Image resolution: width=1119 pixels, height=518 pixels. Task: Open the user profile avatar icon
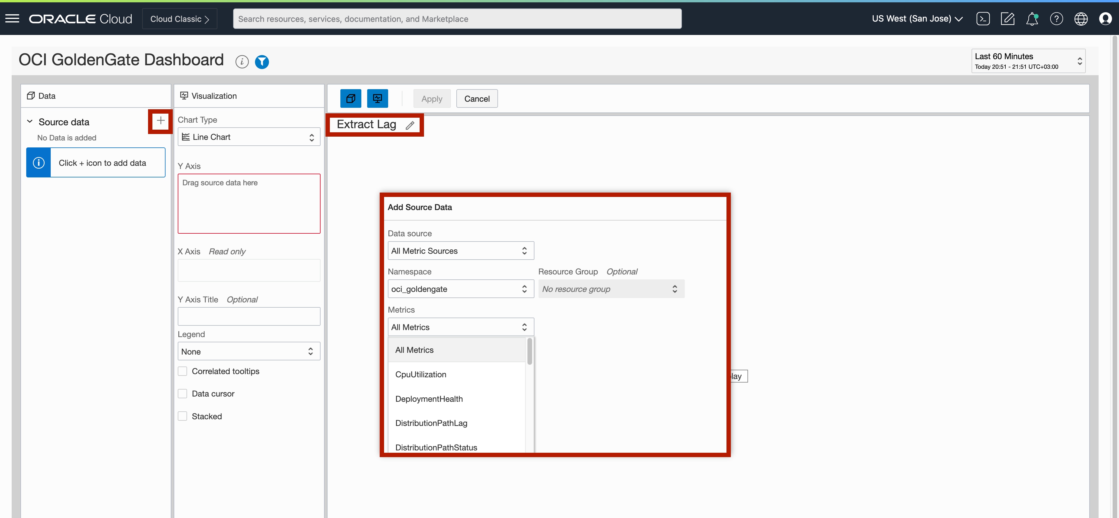pyautogui.click(x=1105, y=19)
